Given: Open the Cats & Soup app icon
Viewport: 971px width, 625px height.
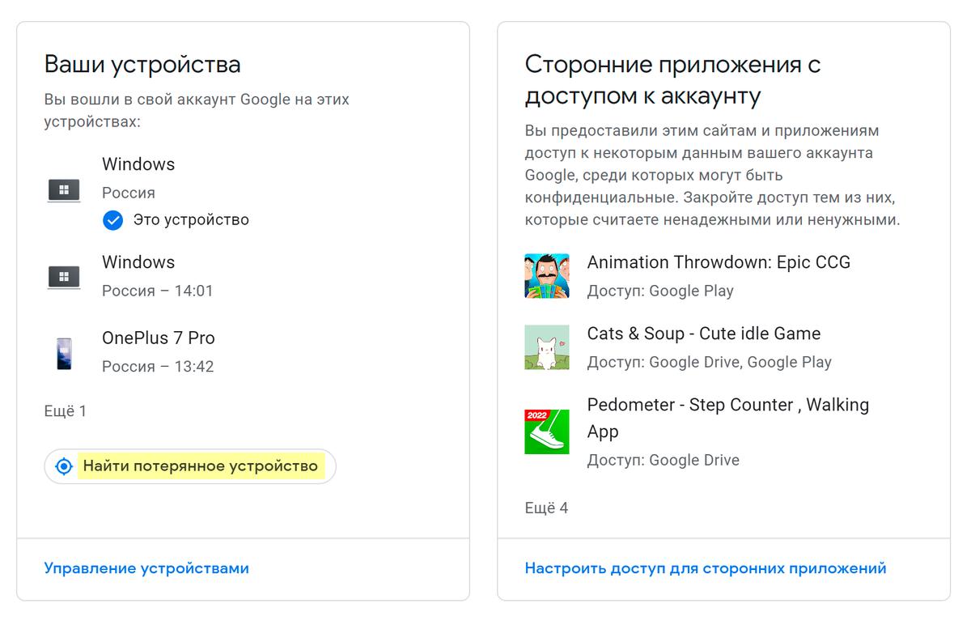Looking at the screenshot, I should coord(547,347).
